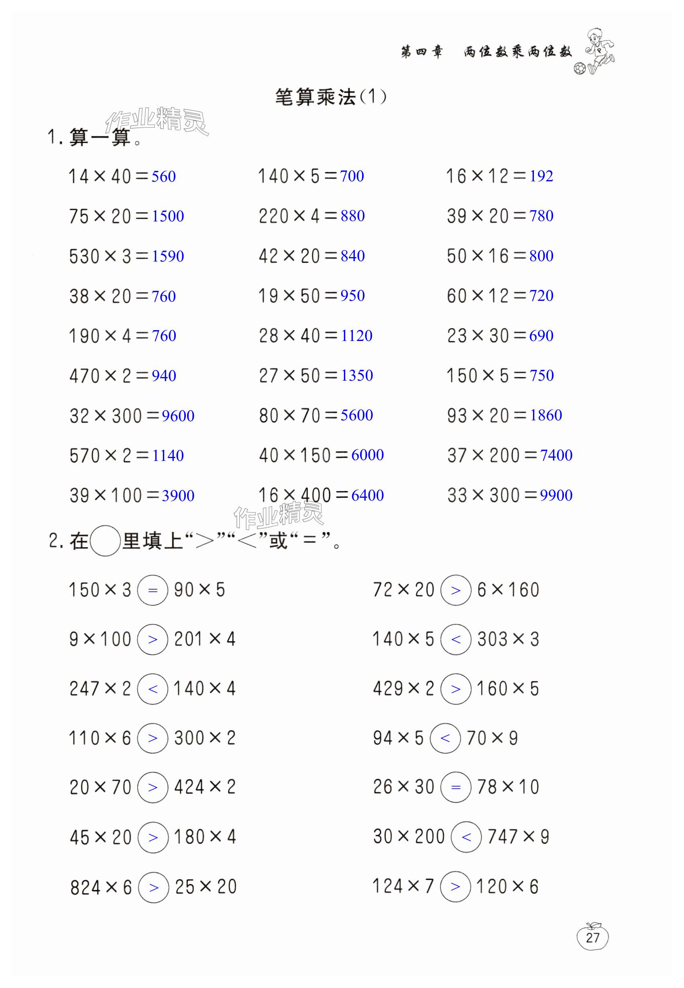
Task: Click the chapter header 第四章 两位数乘两位数
Action: click(x=486, y=52)
